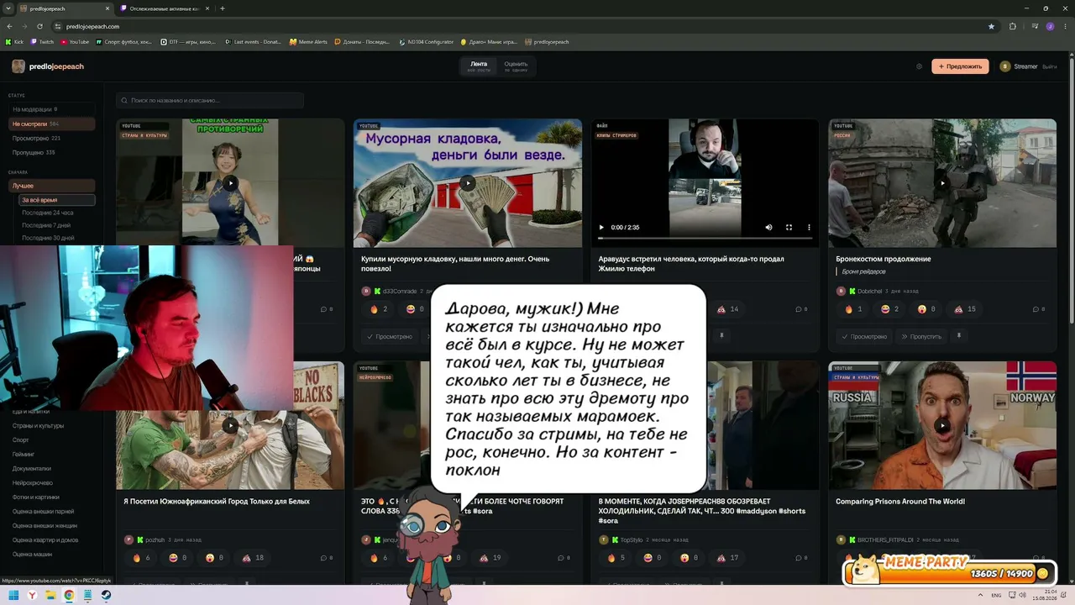
Task: Seek the streamer clip progress bar
Action: [705, 239]
